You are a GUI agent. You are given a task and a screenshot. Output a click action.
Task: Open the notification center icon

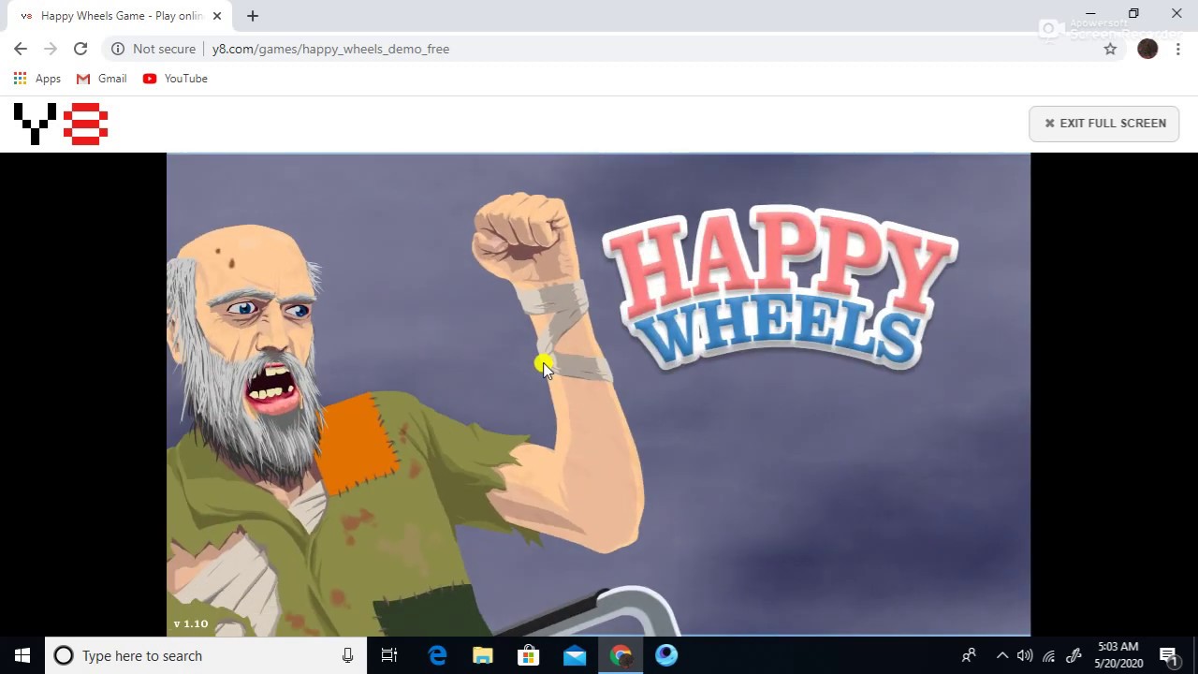click(1169, 655)
